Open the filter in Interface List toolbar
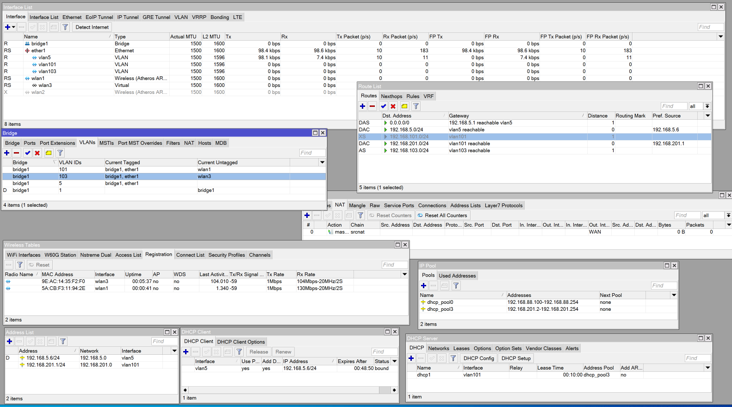The image size is (732, 407). click(65, 27)
